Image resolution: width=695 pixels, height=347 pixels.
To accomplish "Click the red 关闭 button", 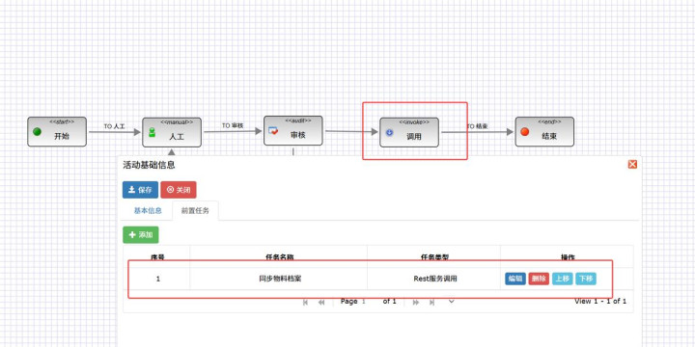I will 179,190.
